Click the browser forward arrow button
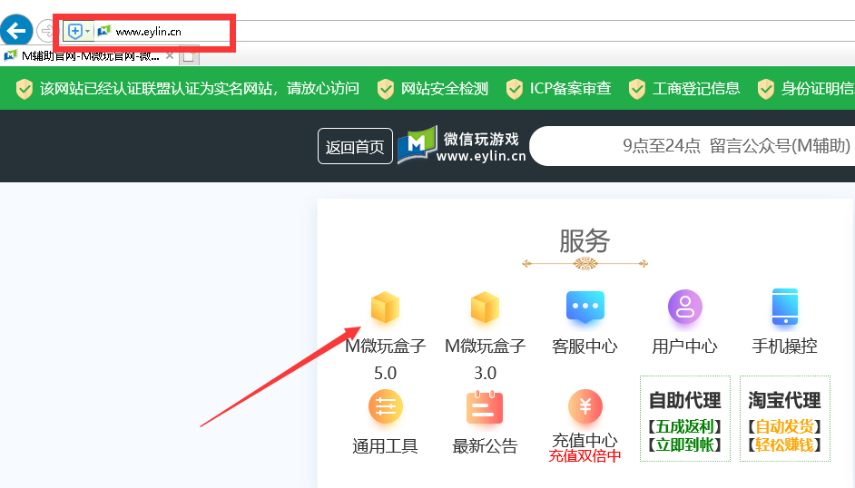Viewport: 855px width, 488px height. tap(45, 32)
